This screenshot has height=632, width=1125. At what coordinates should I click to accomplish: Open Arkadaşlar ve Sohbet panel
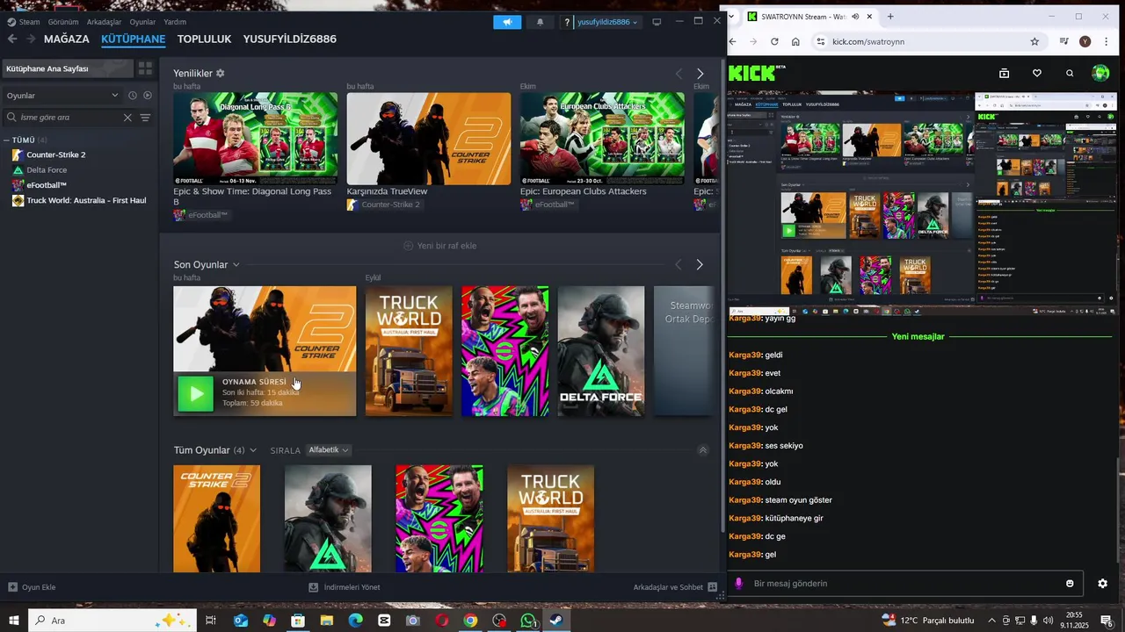pyautogui.click(x=675, y=587)
